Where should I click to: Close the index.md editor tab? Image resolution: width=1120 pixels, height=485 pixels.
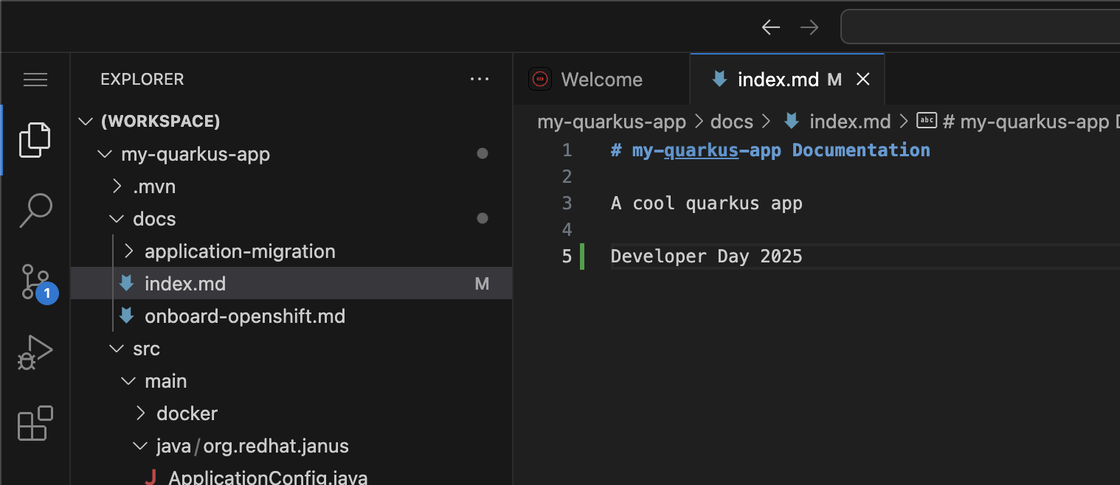[x=863, y=80]
